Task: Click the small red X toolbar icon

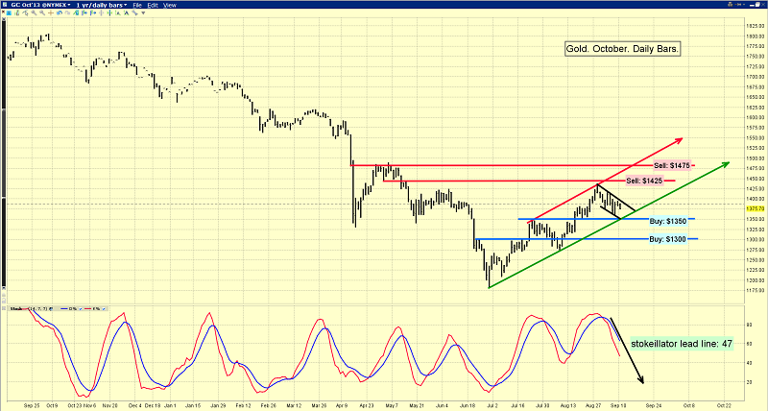Action: pos(3,12)
